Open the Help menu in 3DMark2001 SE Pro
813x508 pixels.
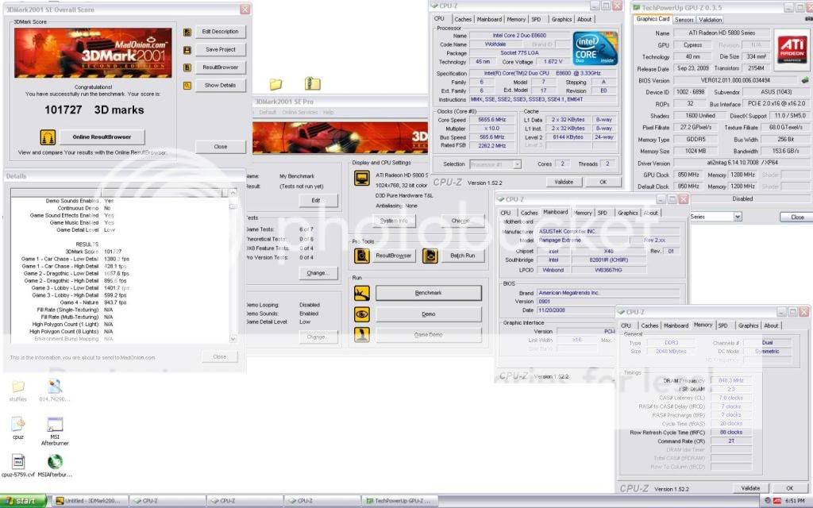tap(328, 113)
